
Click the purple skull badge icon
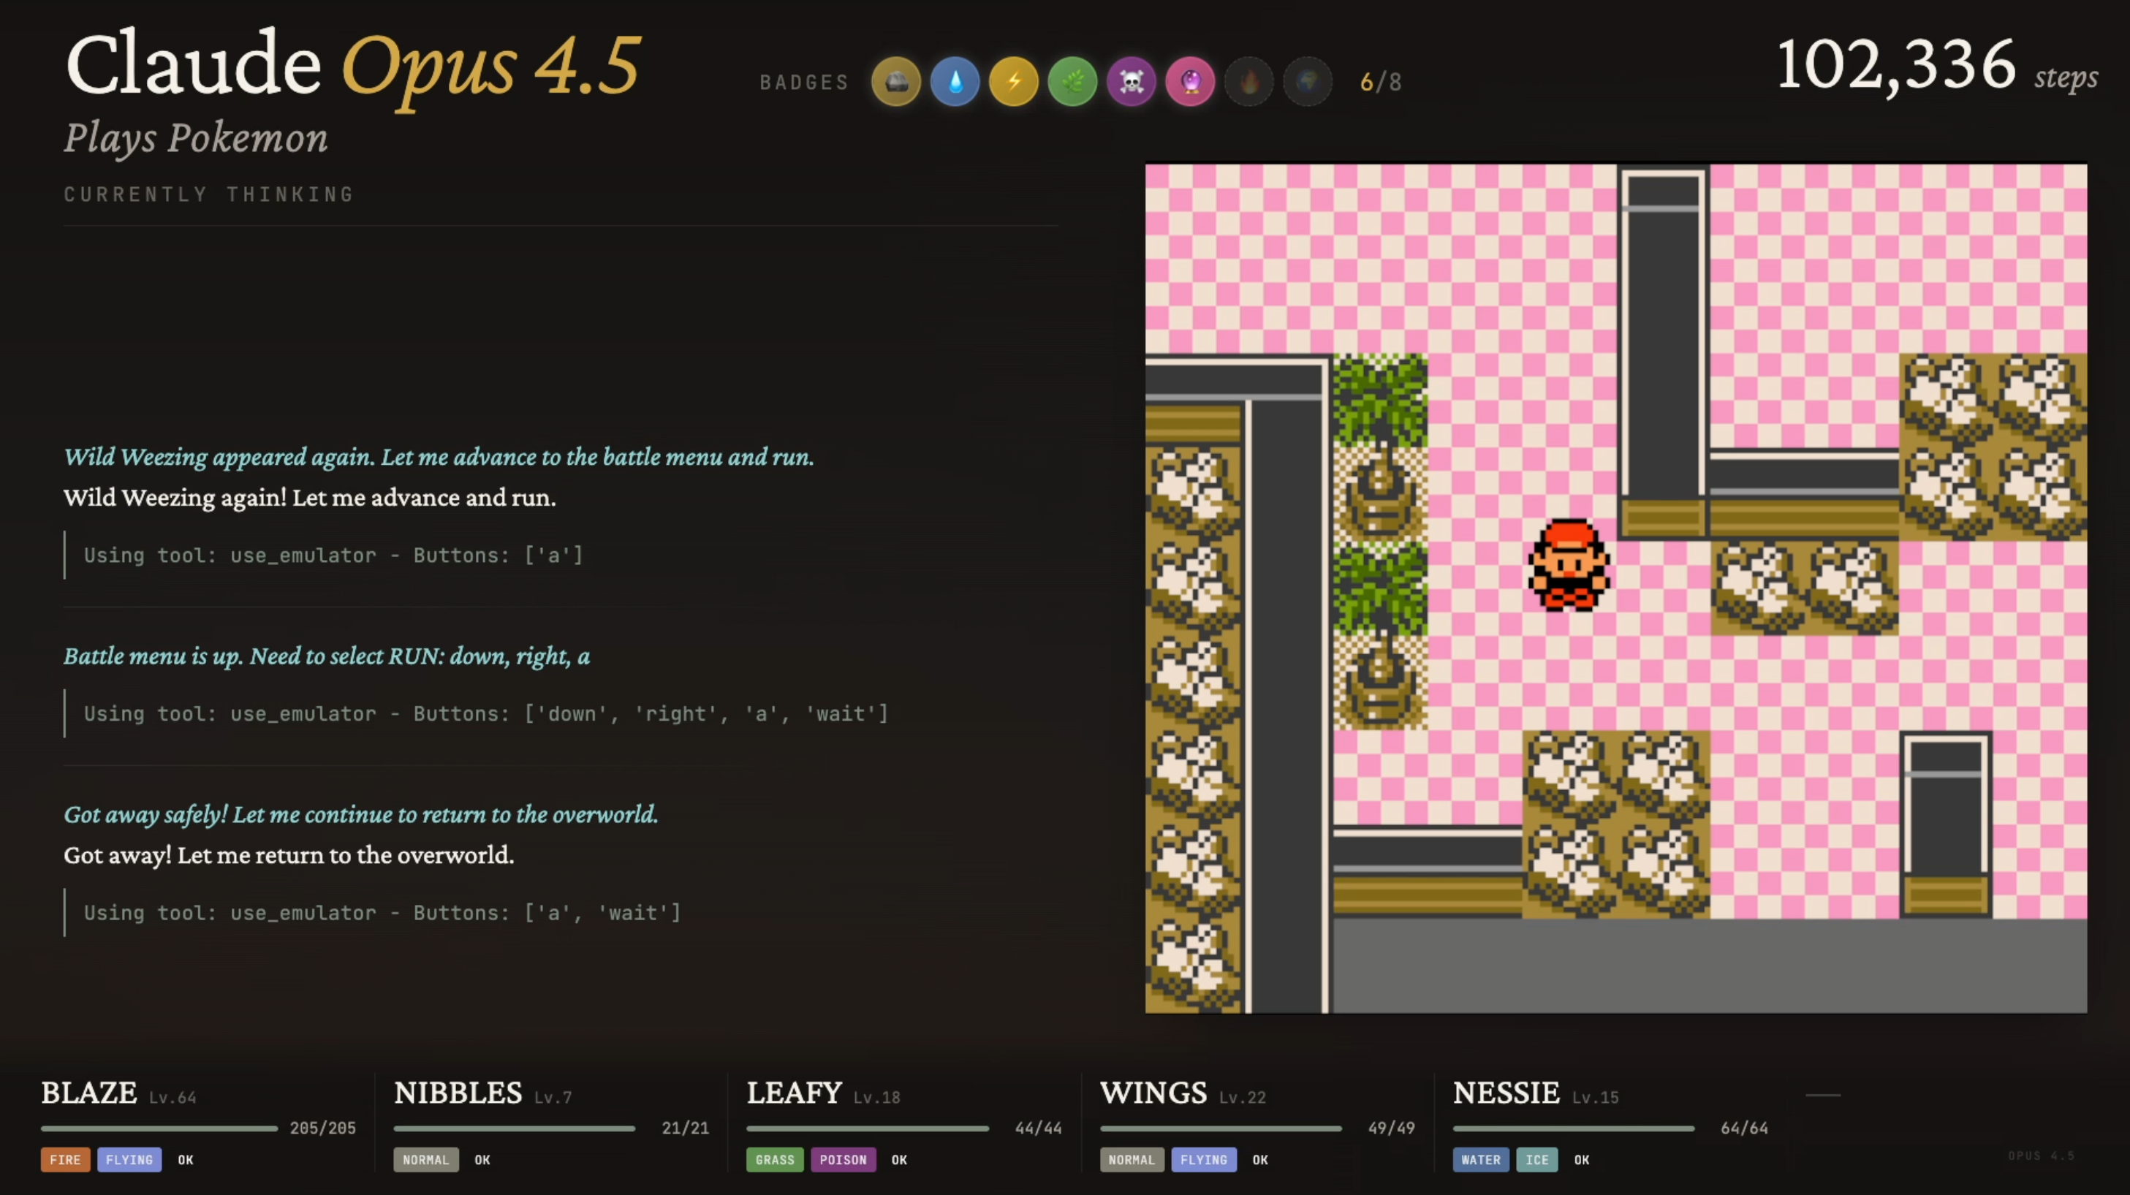tap(1131, 82)
